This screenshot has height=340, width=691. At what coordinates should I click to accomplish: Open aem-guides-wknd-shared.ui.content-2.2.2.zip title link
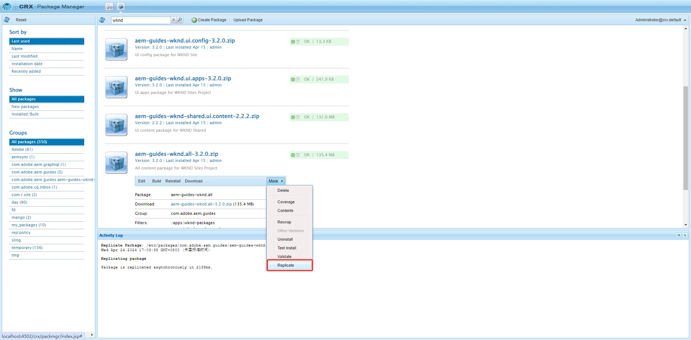point(197,116)
